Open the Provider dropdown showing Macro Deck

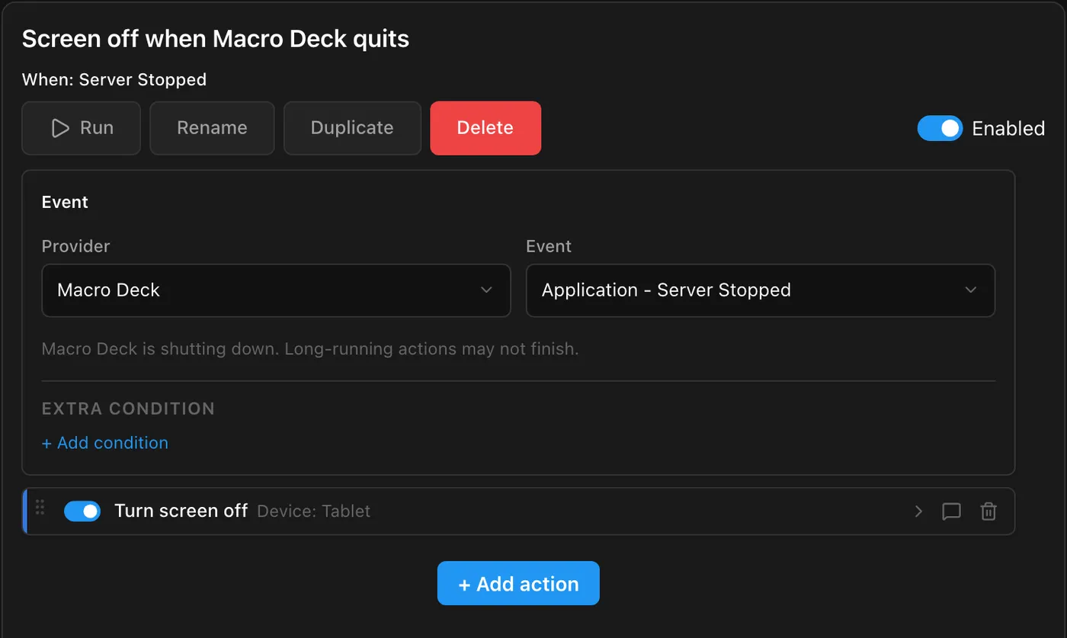(276, 290)
